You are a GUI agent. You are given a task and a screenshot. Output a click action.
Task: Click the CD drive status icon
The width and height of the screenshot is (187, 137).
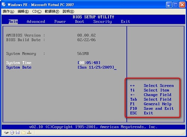coord(12,133)
